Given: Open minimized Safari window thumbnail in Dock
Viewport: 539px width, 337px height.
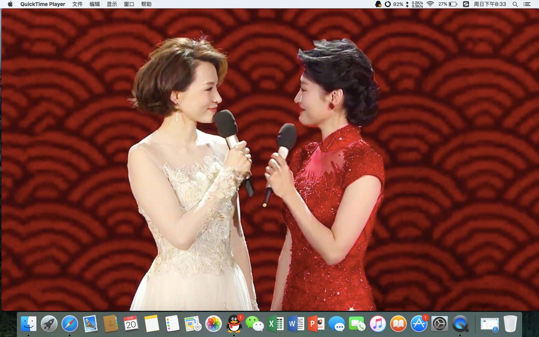Looking at the screenshot, I should tap(490, 324).
